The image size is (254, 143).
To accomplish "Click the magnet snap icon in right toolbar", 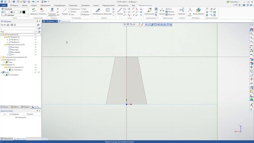I will point(251,30).
